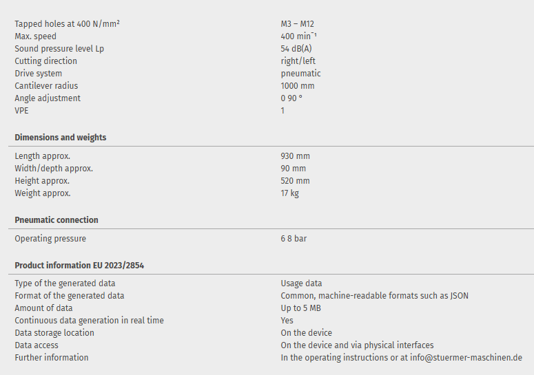Click the 'right/left' cutting direction value

tap(298, 61)
